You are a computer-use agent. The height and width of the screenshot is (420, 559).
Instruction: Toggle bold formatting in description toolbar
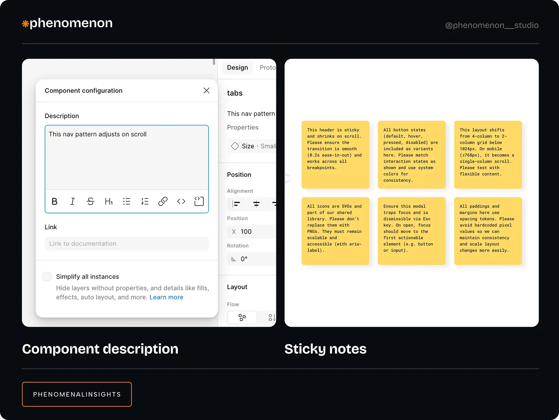point(55,201)
